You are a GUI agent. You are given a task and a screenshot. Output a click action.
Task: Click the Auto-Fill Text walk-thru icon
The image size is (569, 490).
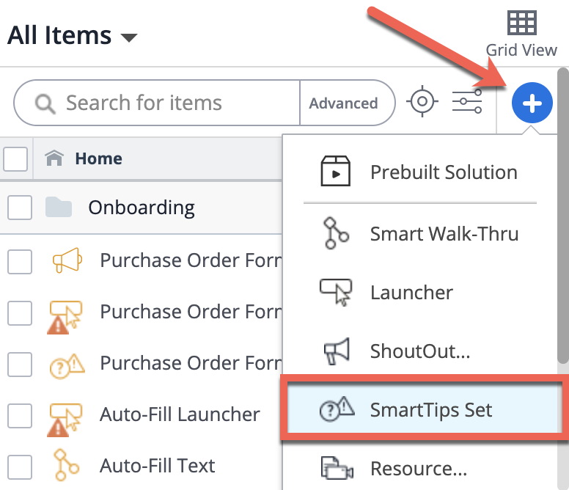pos(67,465)
